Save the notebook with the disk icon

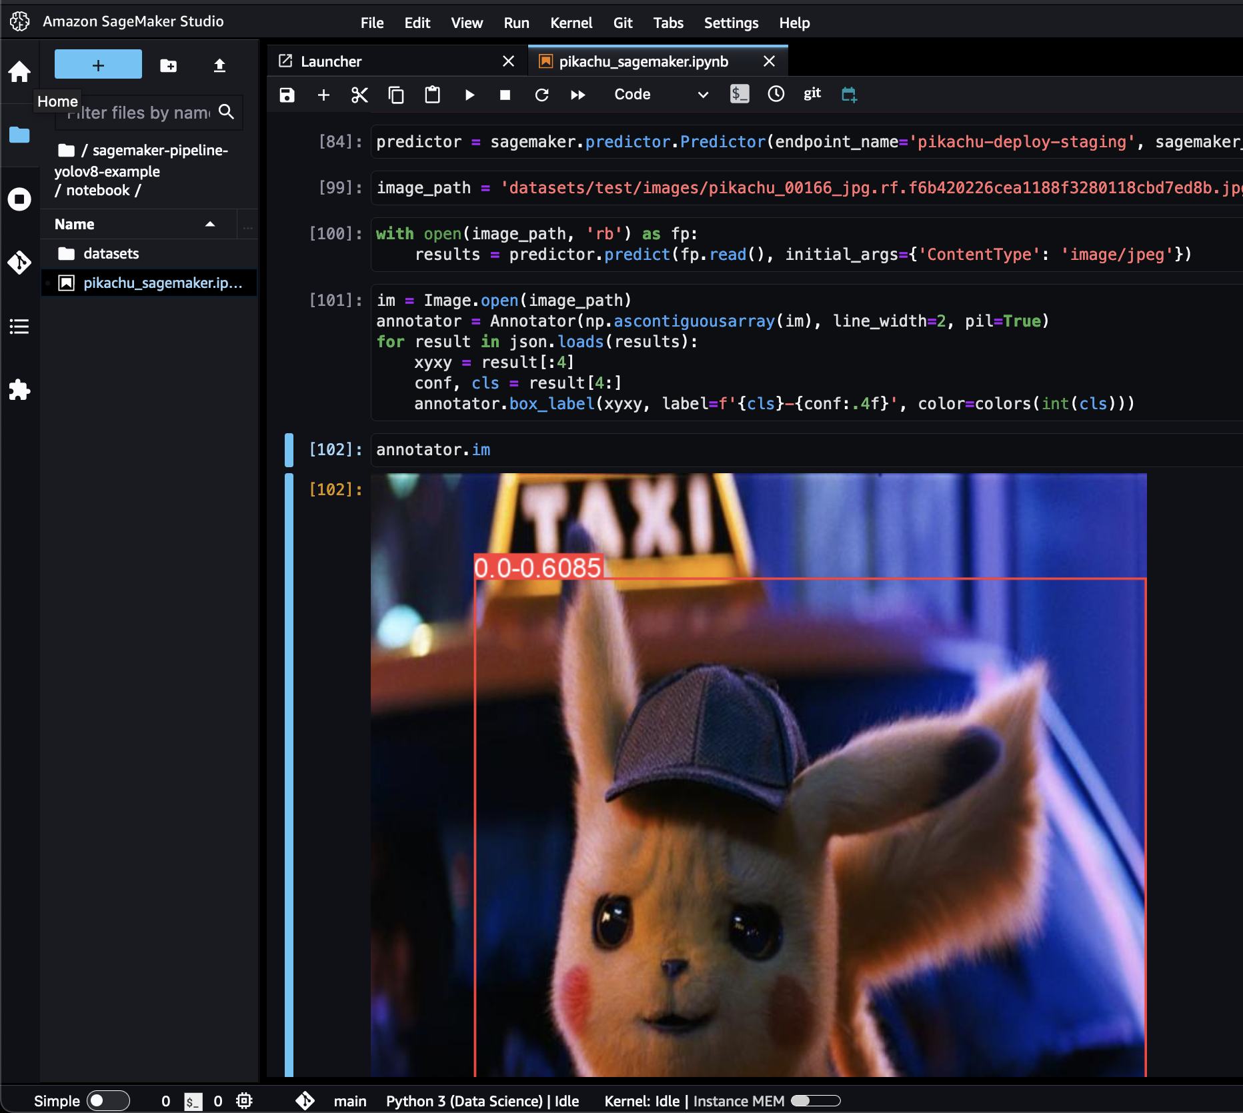click(x=287, y=95)
